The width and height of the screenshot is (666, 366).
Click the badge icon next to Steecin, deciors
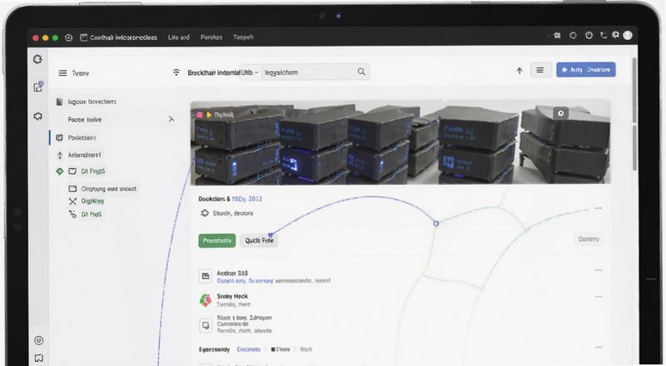pos(205,213)
